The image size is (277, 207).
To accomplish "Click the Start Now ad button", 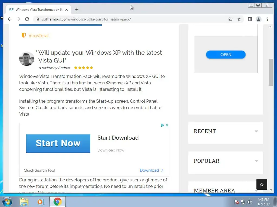I will pos(58,143).
